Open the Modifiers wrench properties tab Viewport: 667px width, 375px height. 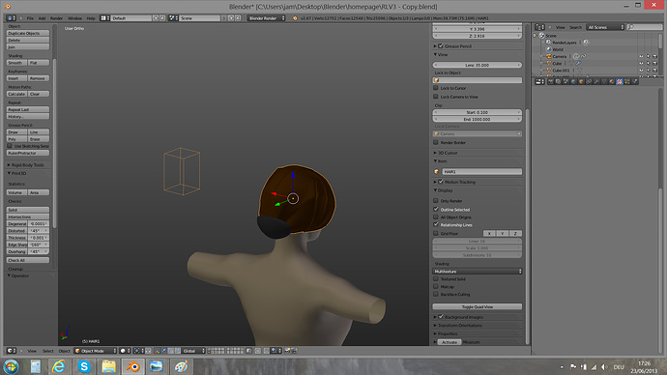[x=596, y=81]
